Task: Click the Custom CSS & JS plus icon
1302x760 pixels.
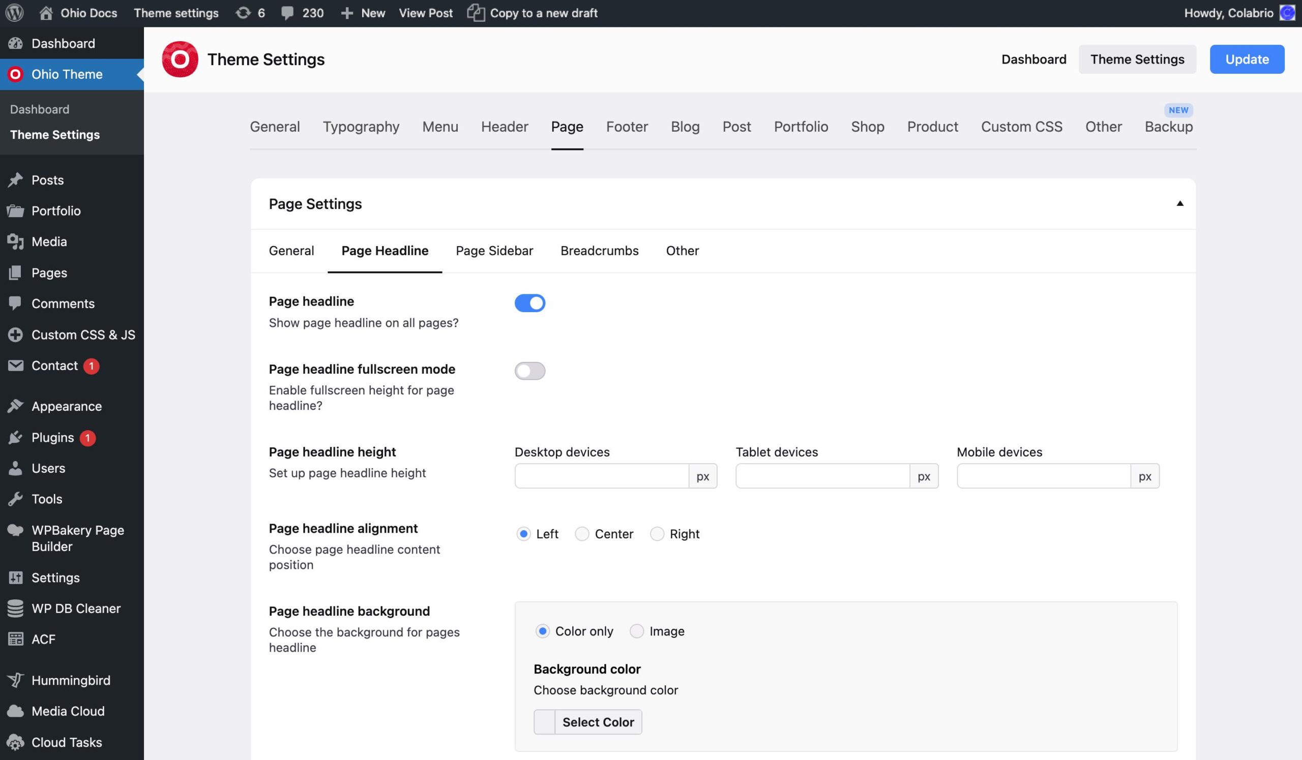Action: tap(15, 335)
